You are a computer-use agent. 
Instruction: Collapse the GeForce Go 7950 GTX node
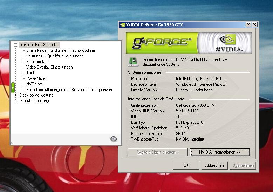(15, 45)
